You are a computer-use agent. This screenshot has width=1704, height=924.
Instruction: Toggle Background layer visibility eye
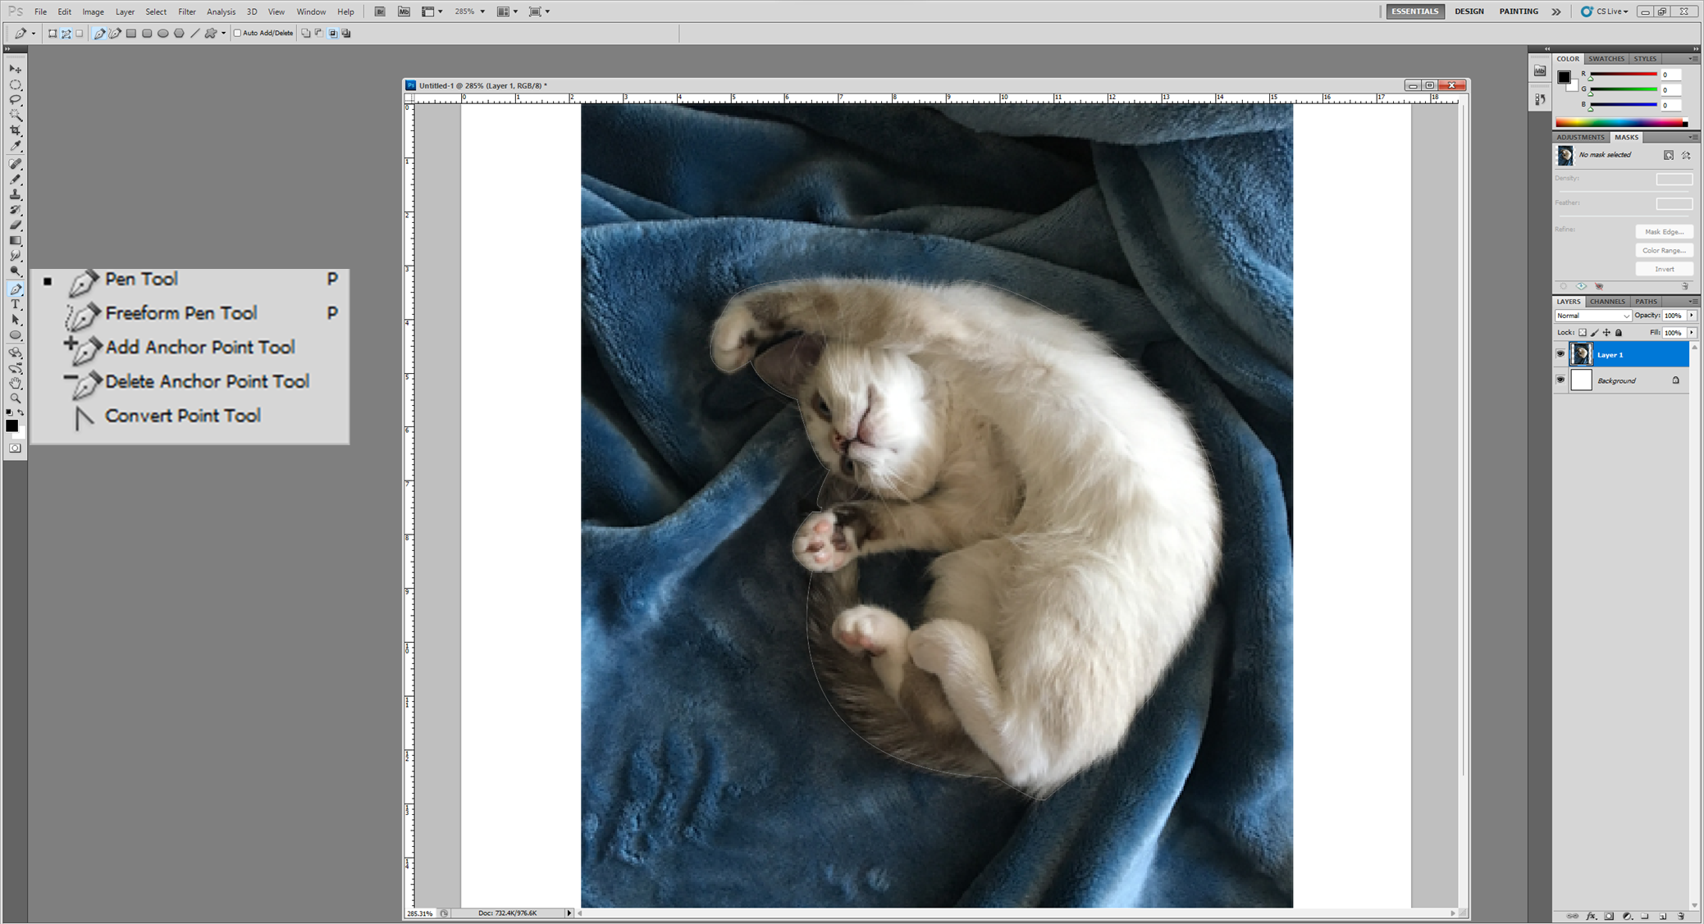1560,380
